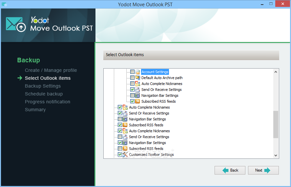Uncheck the indented Subscribed RSS feeds checkbox

click(x=132, y=101)
